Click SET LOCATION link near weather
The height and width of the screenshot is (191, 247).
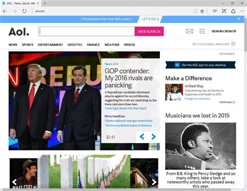pyautogui.click(x=203, y=44)
